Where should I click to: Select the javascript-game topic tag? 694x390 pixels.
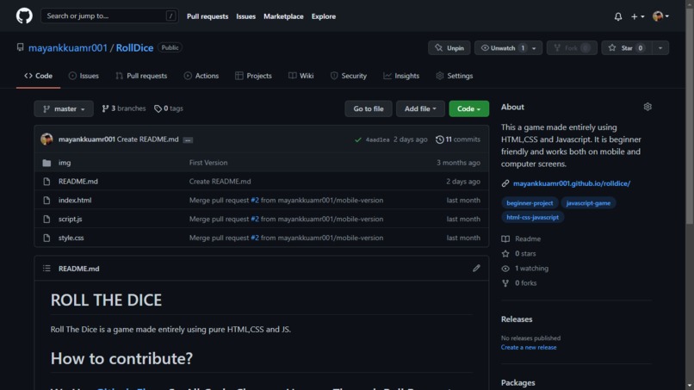click(x=588, y=202)
